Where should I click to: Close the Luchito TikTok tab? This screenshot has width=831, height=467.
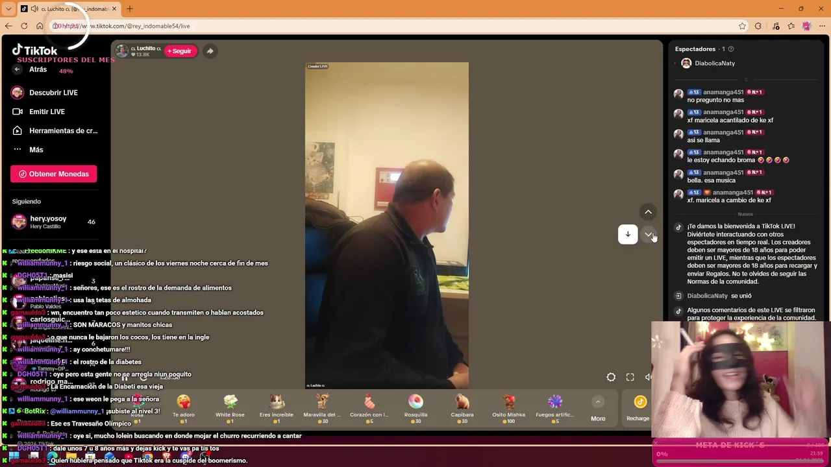(x=114, y=9)
